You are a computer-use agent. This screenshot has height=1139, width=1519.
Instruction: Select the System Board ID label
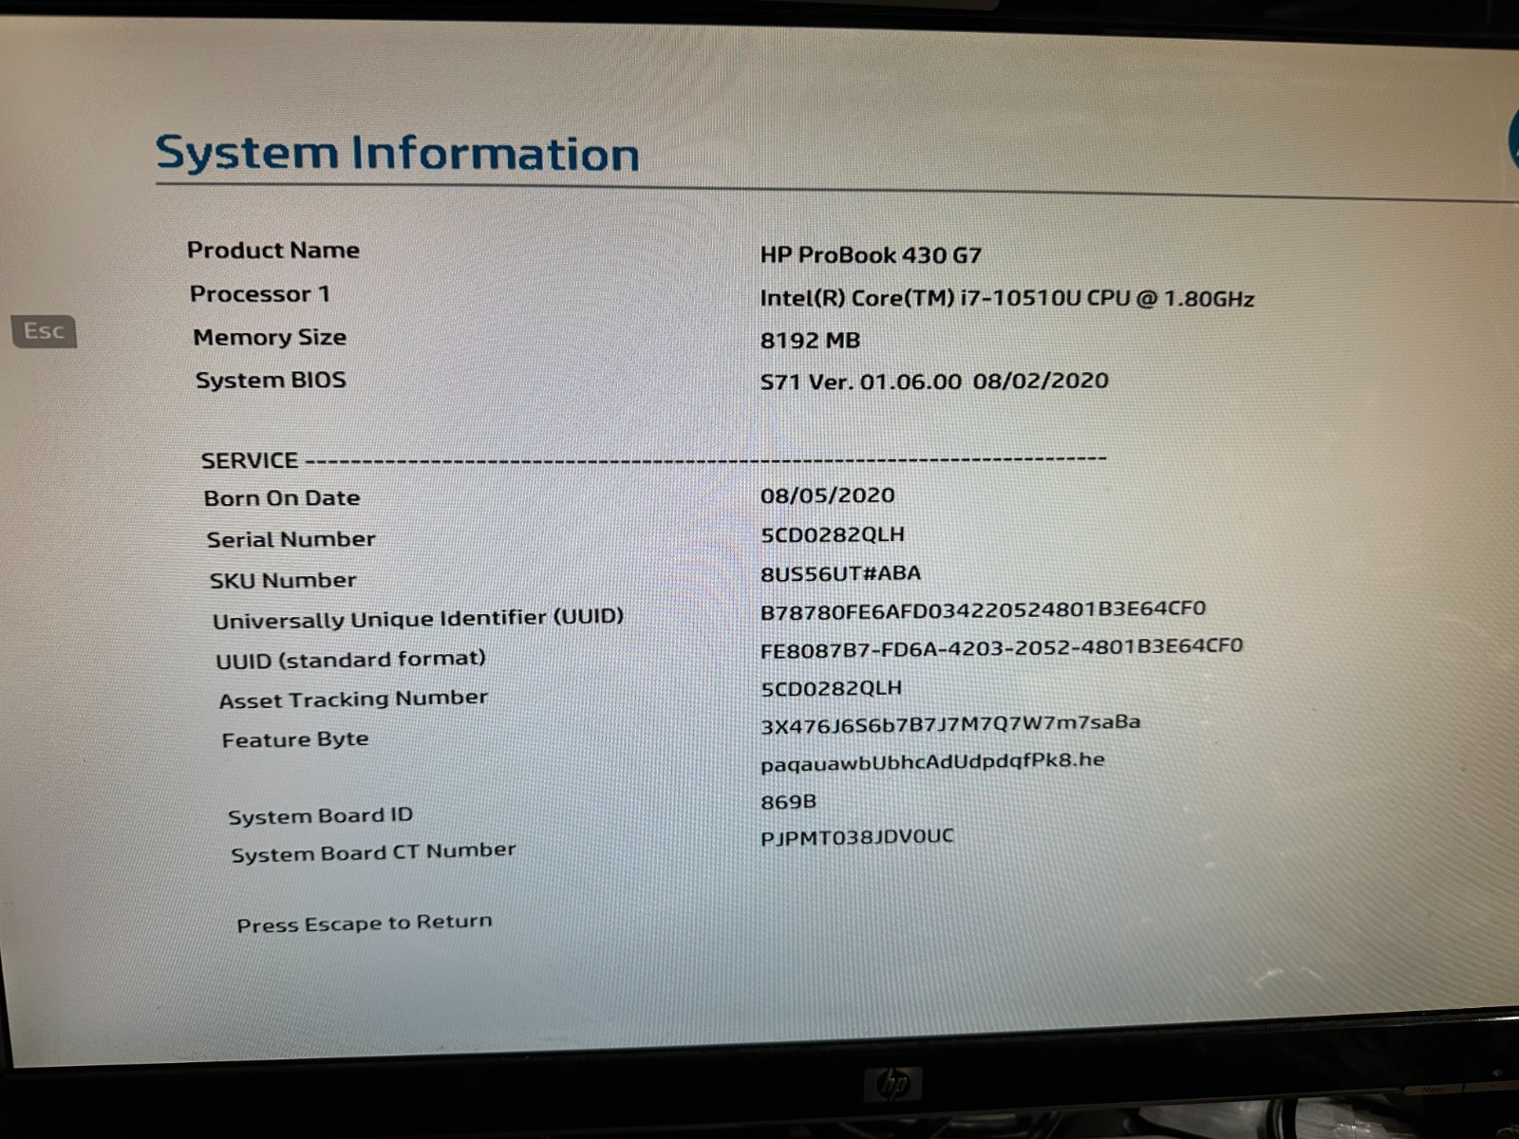[x=321, y=815]
